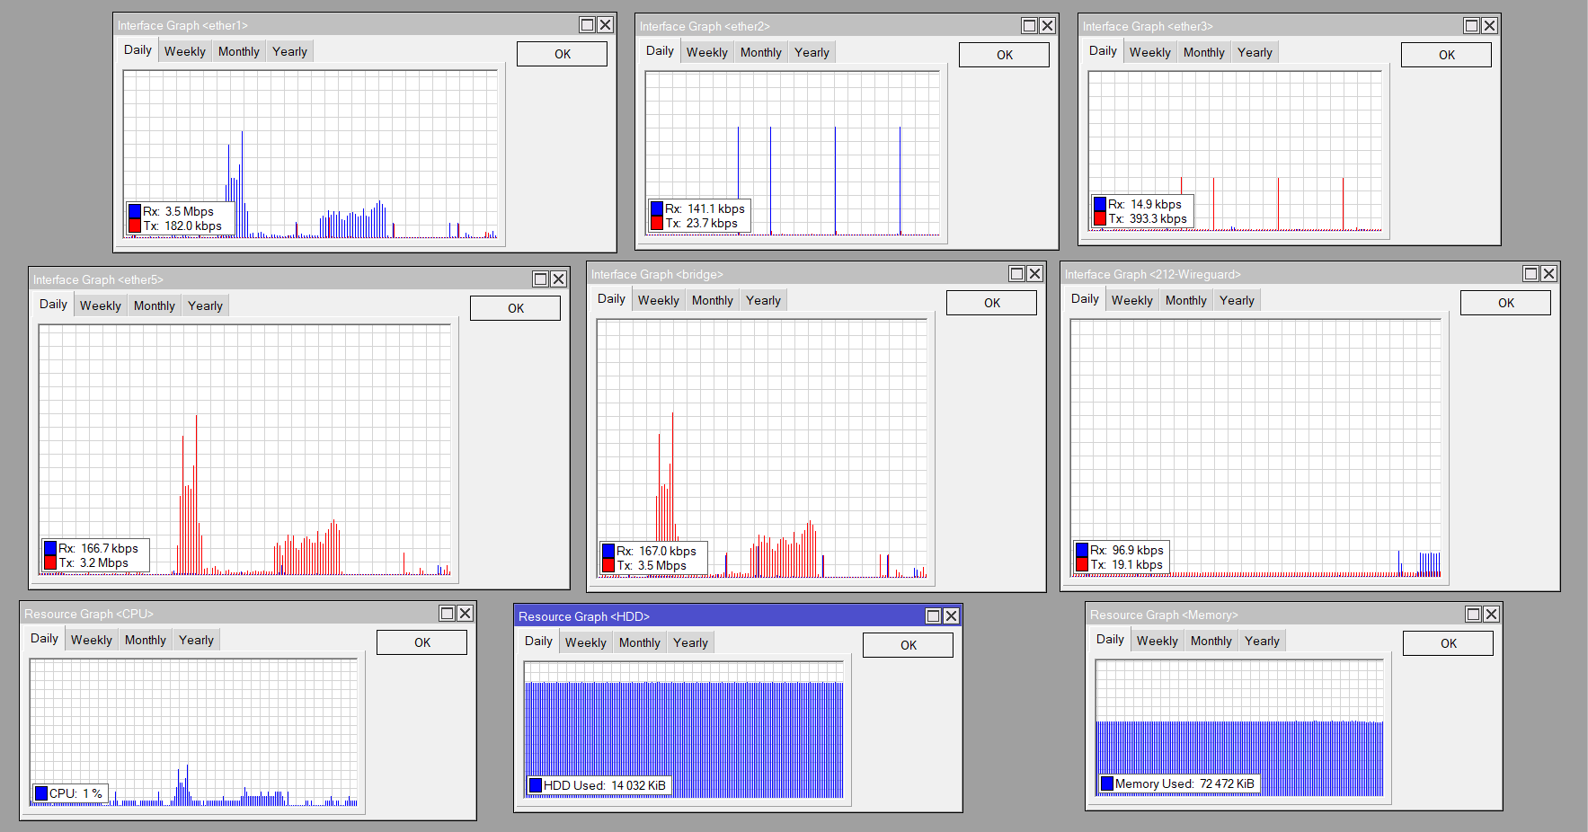Open Yearly tab in 212-Wireguard window

1237,300
